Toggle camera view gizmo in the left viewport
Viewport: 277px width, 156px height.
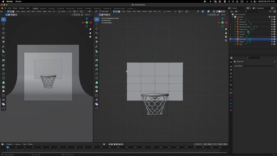click(90, 37)
